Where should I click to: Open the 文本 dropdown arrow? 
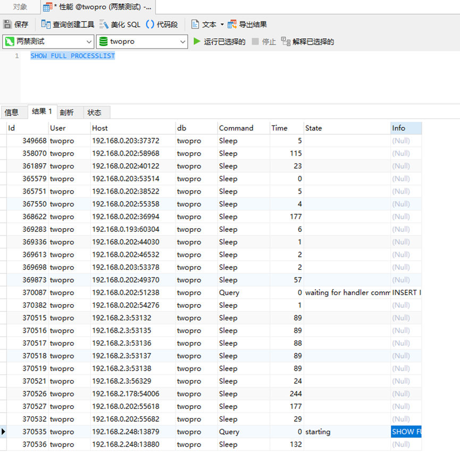(222, 24)
